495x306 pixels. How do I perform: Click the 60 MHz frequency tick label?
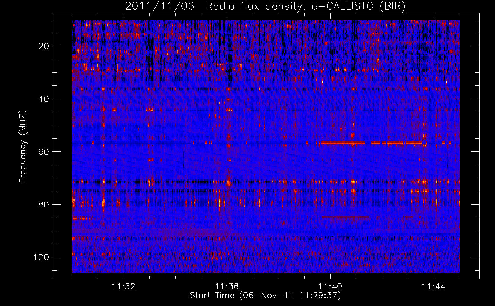44,152
